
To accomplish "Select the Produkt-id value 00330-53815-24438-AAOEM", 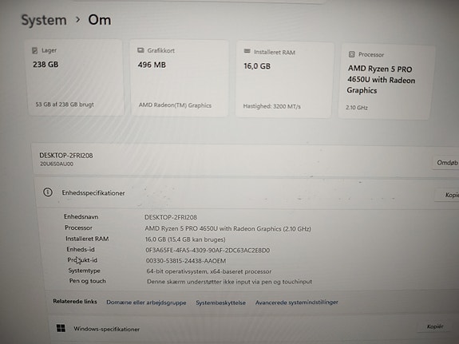I will [186, 261].
